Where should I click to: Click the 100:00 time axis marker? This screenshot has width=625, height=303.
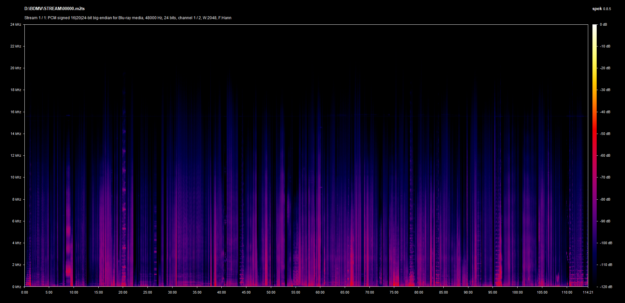click(517, 292)
